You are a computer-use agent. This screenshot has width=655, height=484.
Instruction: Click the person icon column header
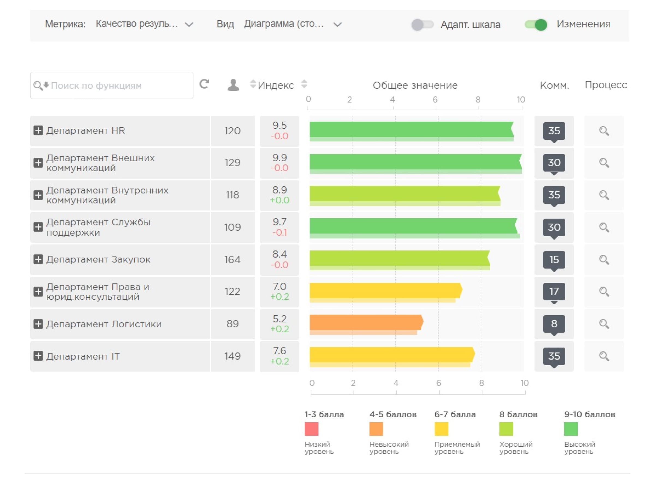pos(233,85)
